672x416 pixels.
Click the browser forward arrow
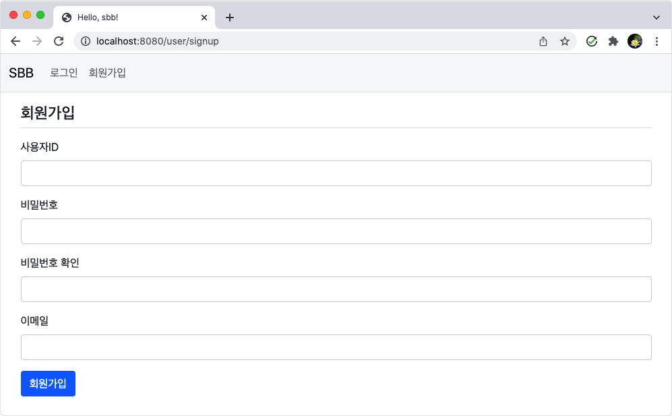point(37,41)
